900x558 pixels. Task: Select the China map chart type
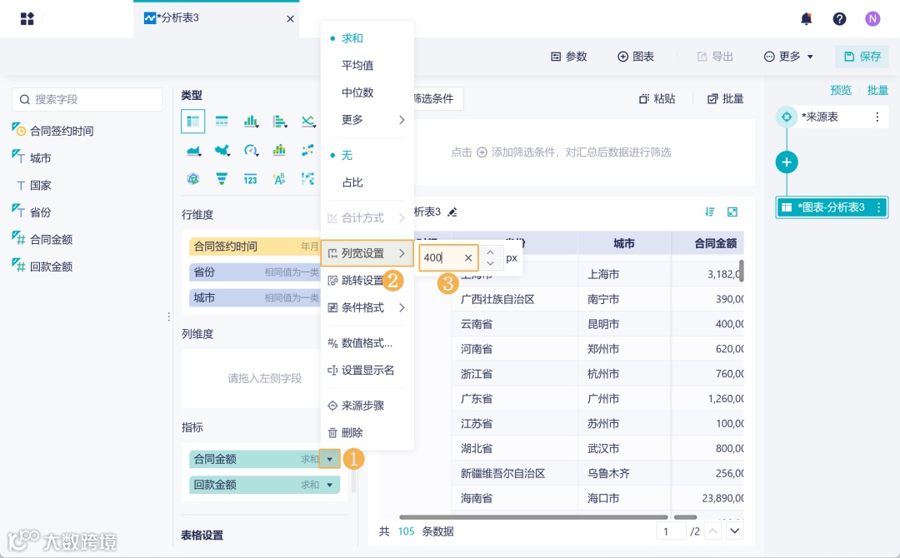click(222, 150)
